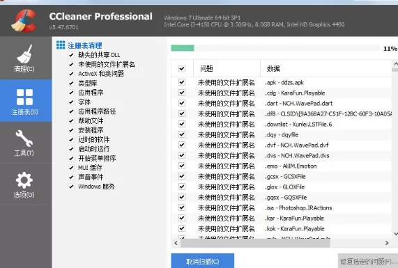Click the vertical scrollbar down arrow
The height and width of the screenshot is (268, 398).
[x=395, y=233]
